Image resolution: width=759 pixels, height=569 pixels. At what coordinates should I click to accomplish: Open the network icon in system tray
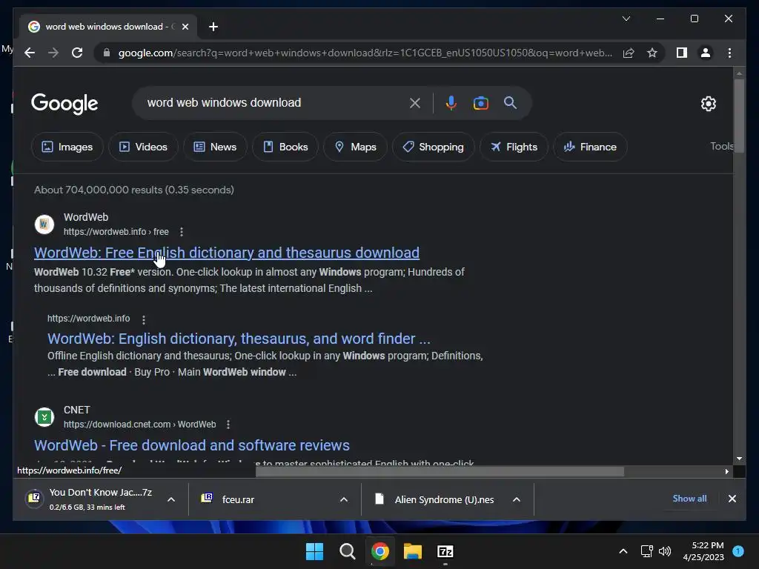[646, 551]
